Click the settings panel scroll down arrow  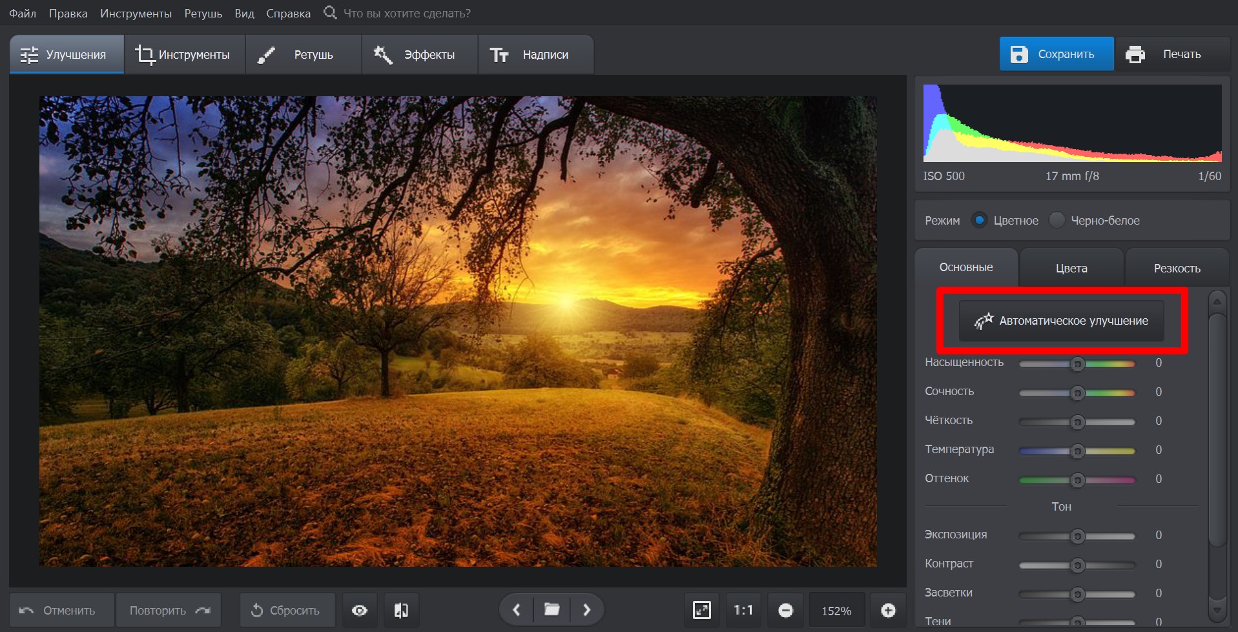click(x=1217, y=609)
